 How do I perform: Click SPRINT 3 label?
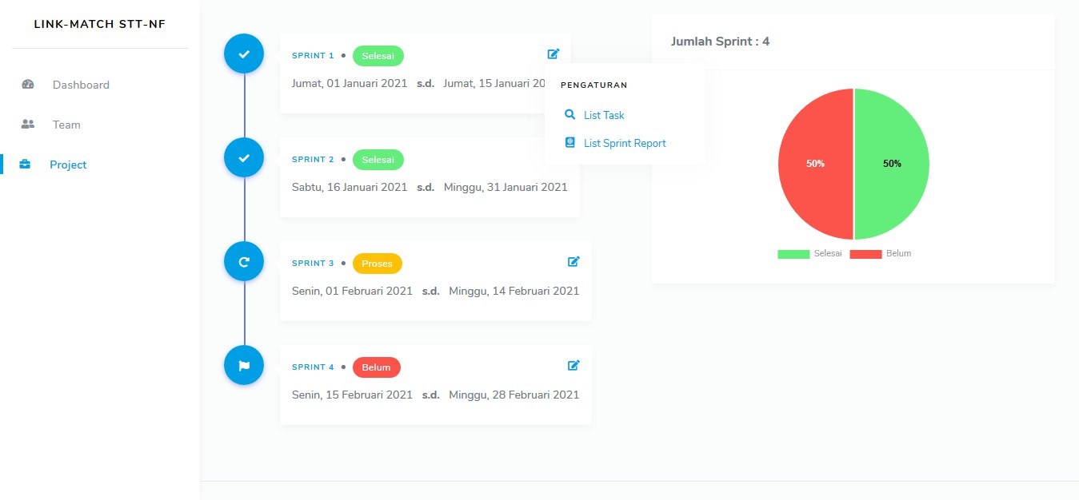(313, 264)
